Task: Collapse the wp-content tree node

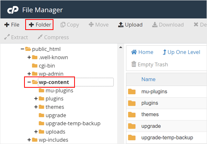Action: [x=29, y=82]
